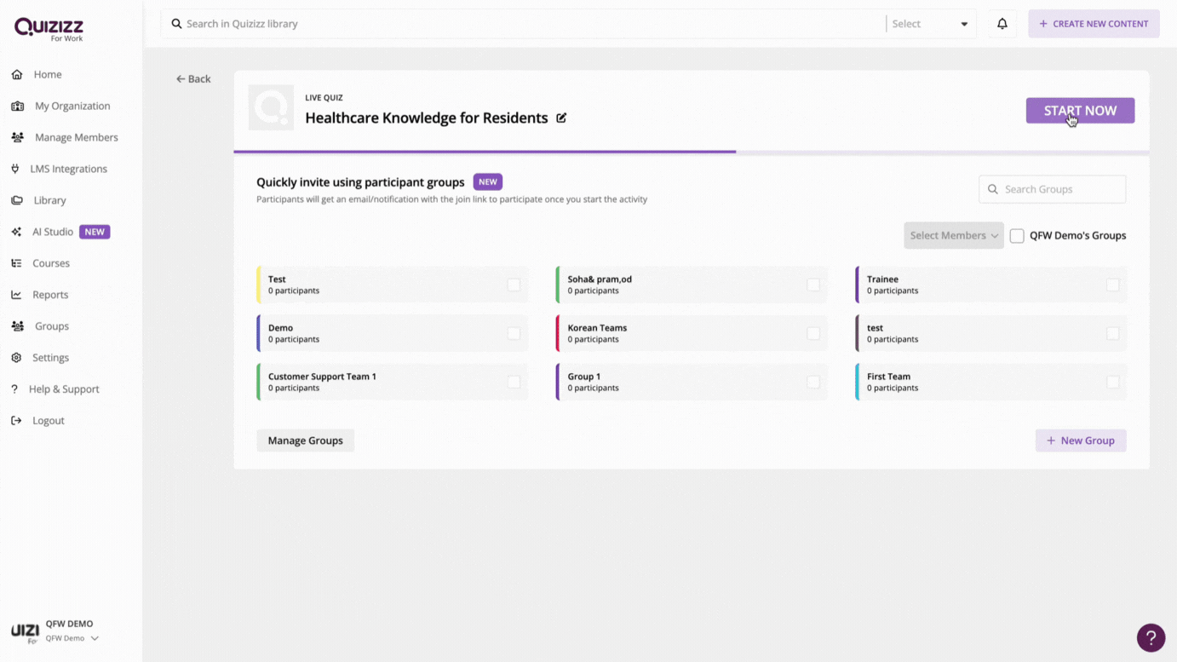Tick the checkbox for Test group

514,285
